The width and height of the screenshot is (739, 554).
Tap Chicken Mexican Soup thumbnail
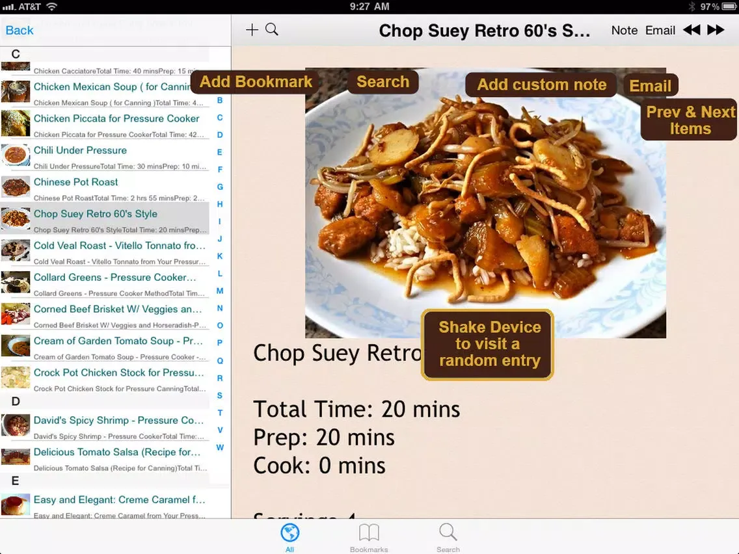click(x=16, y=92)
